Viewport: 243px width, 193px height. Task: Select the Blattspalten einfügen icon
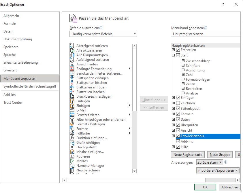point(72,78)
